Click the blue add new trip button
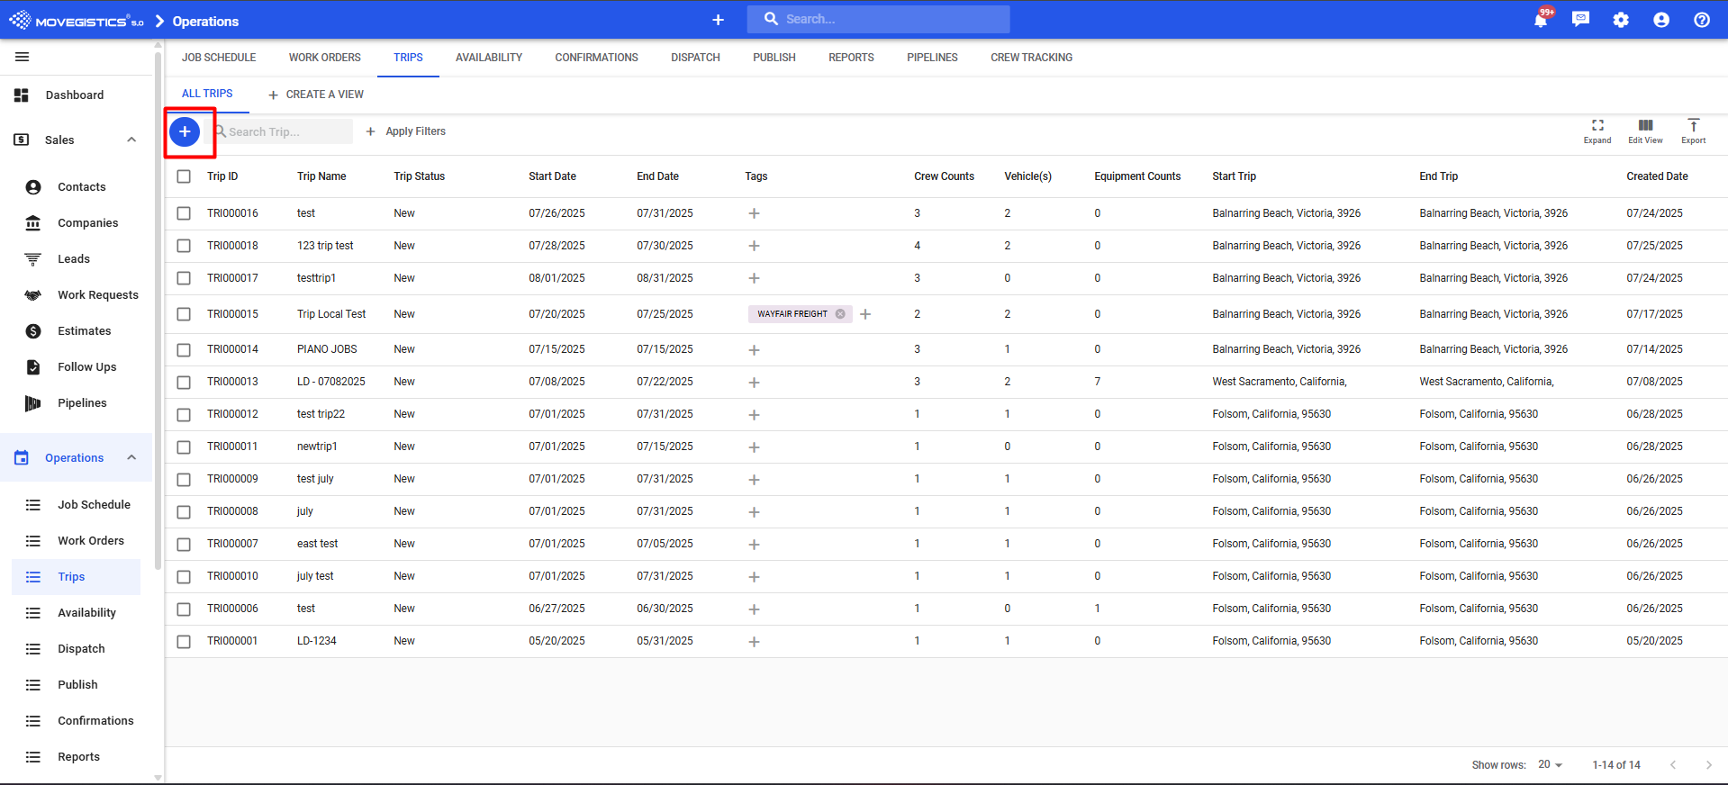Viewport: 1728px width, 785px height. [185, 131]
